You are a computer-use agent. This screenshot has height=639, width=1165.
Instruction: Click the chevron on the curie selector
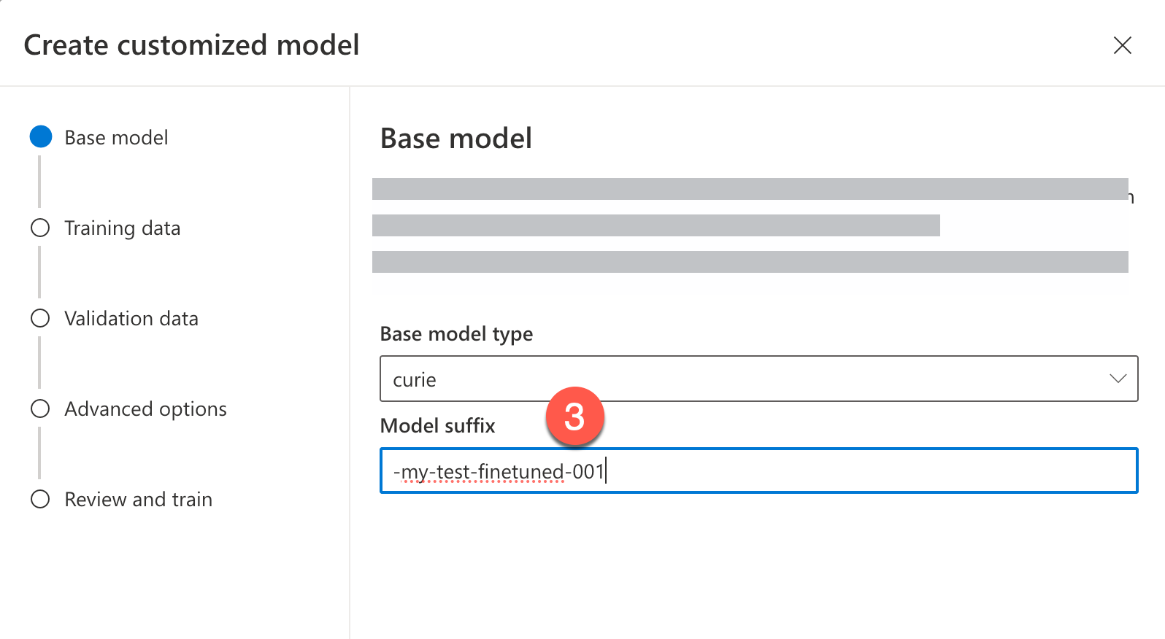1118,379
